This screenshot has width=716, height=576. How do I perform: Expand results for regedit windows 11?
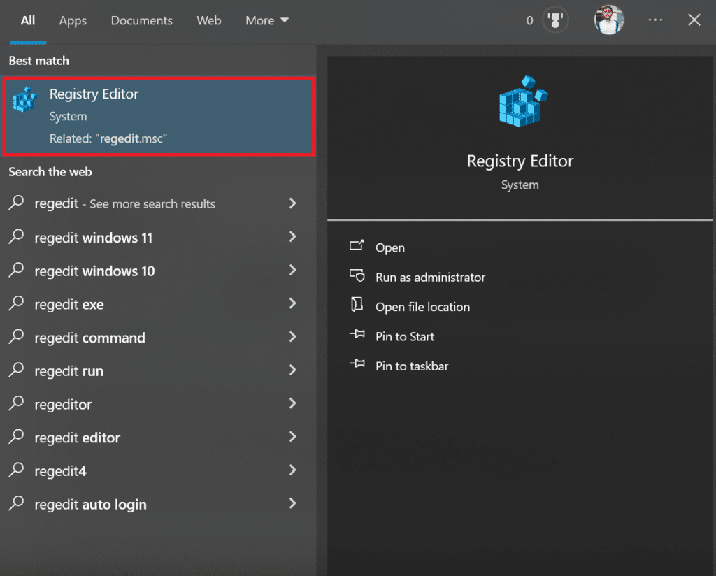click(x=292, y=237)
